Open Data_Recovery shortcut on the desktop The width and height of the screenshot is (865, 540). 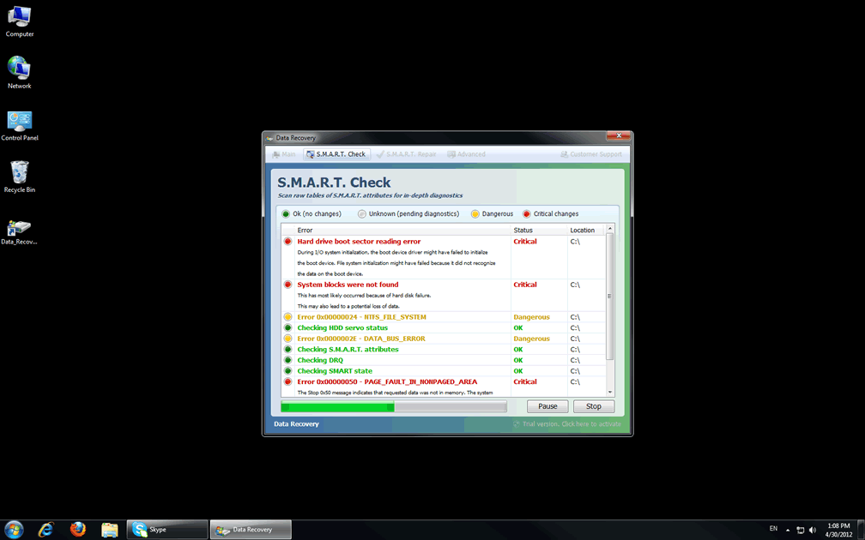click(x=19, y=230)
